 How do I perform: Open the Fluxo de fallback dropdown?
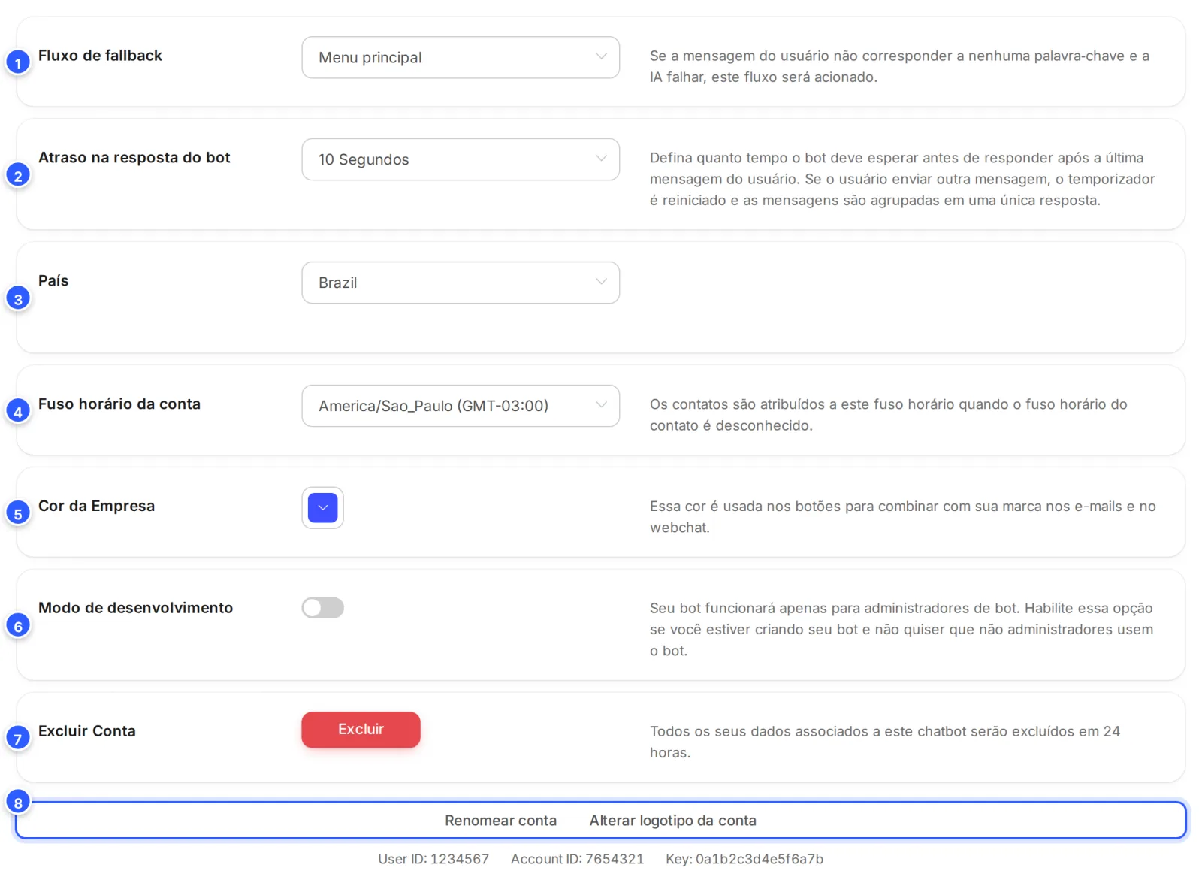click(461, 57)
